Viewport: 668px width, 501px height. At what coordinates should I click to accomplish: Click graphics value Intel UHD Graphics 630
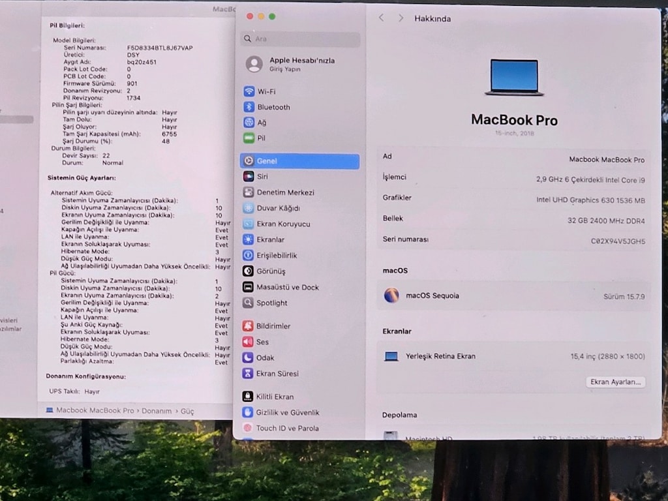point(590,200)
